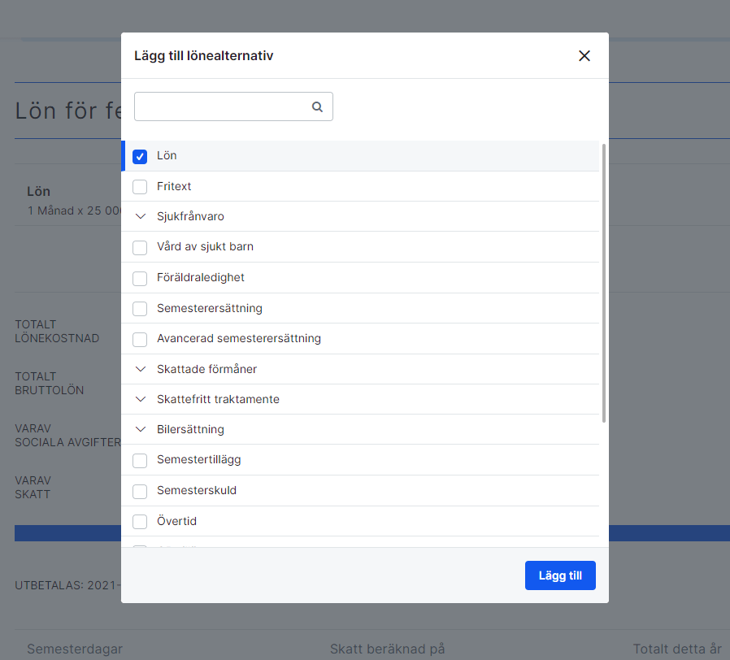Screen dimensions: 730x660
Task: Click the Sjukfrånvaro row label
Action: 190,217
